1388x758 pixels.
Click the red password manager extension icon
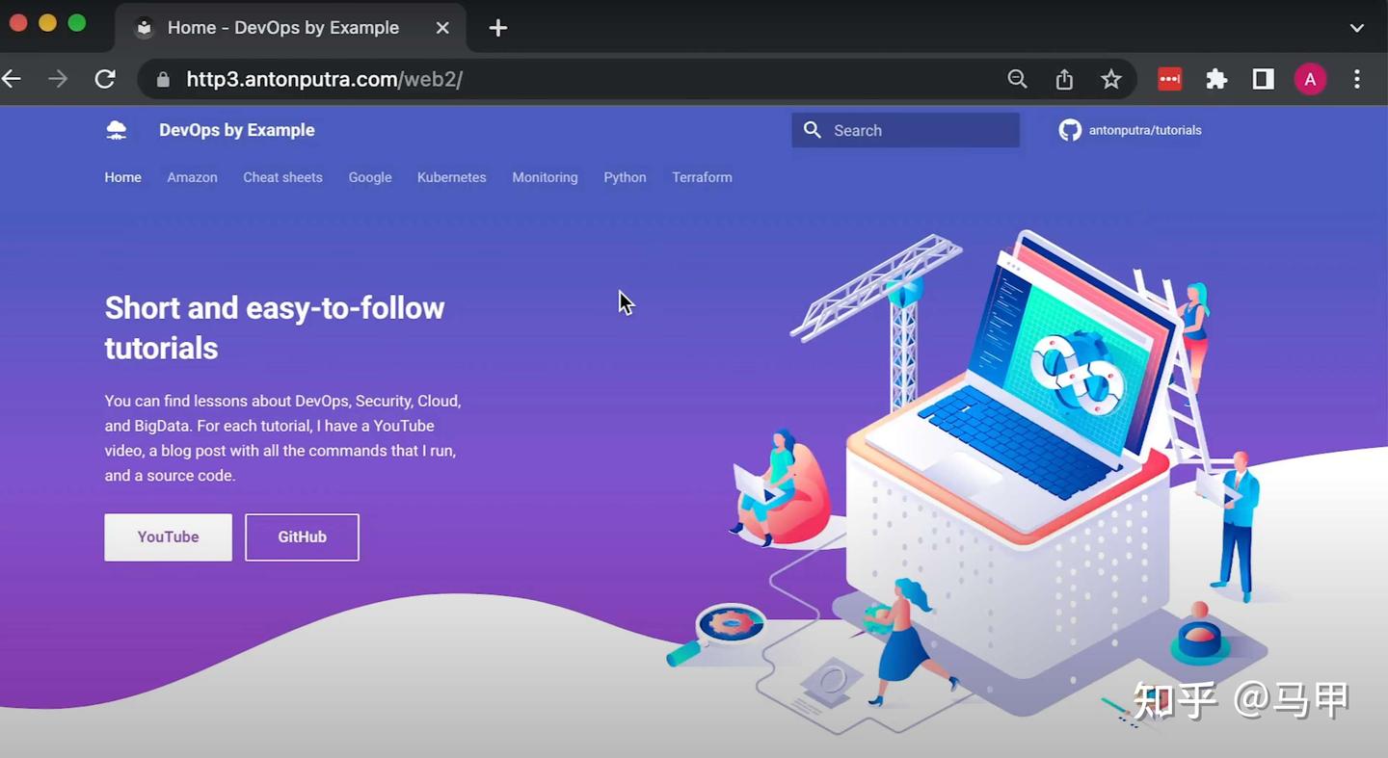point(1169,79)
